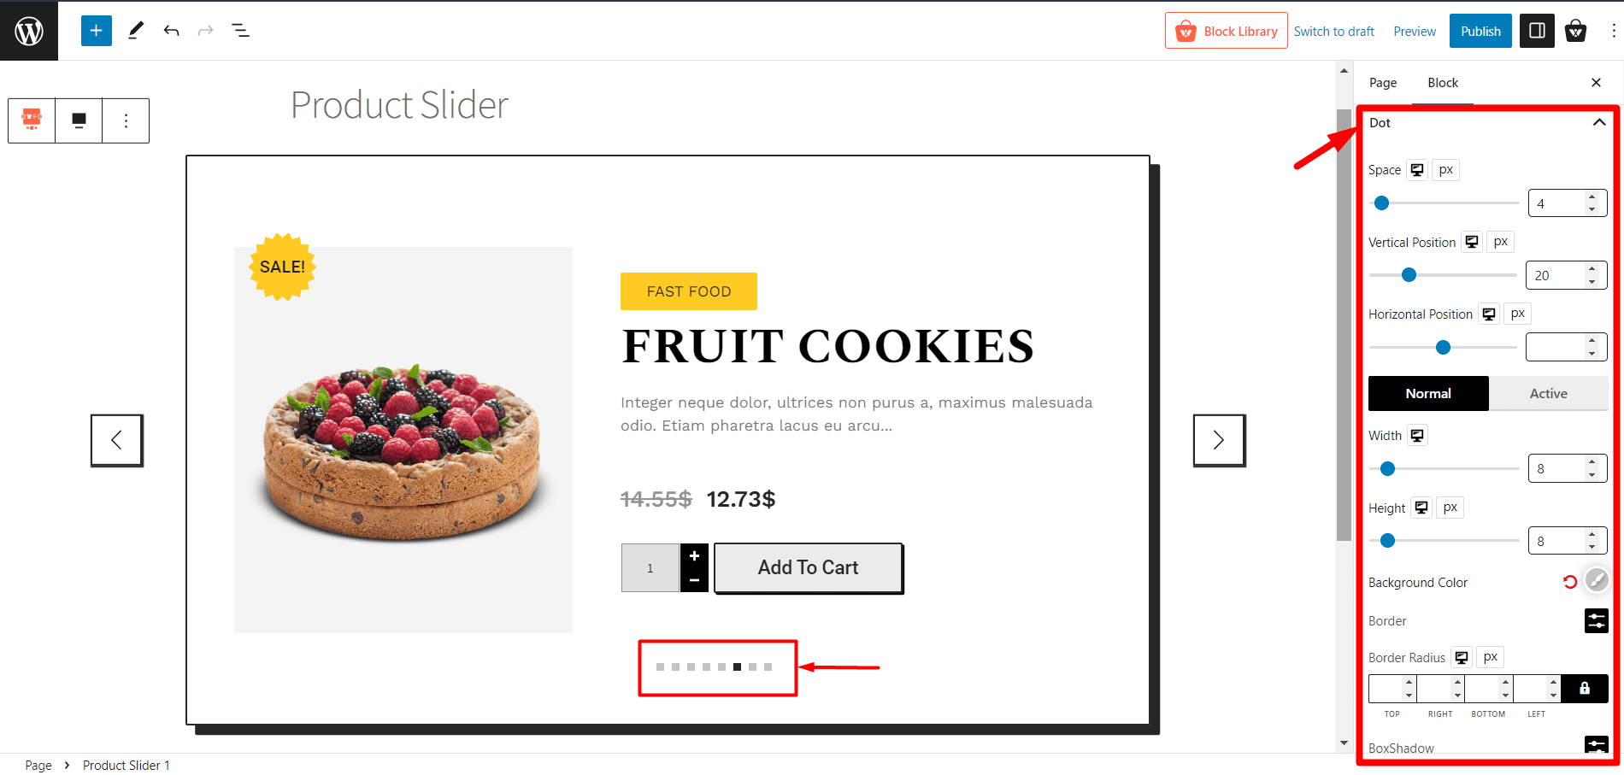Open the block options three-dot menu

click(126, 120)
